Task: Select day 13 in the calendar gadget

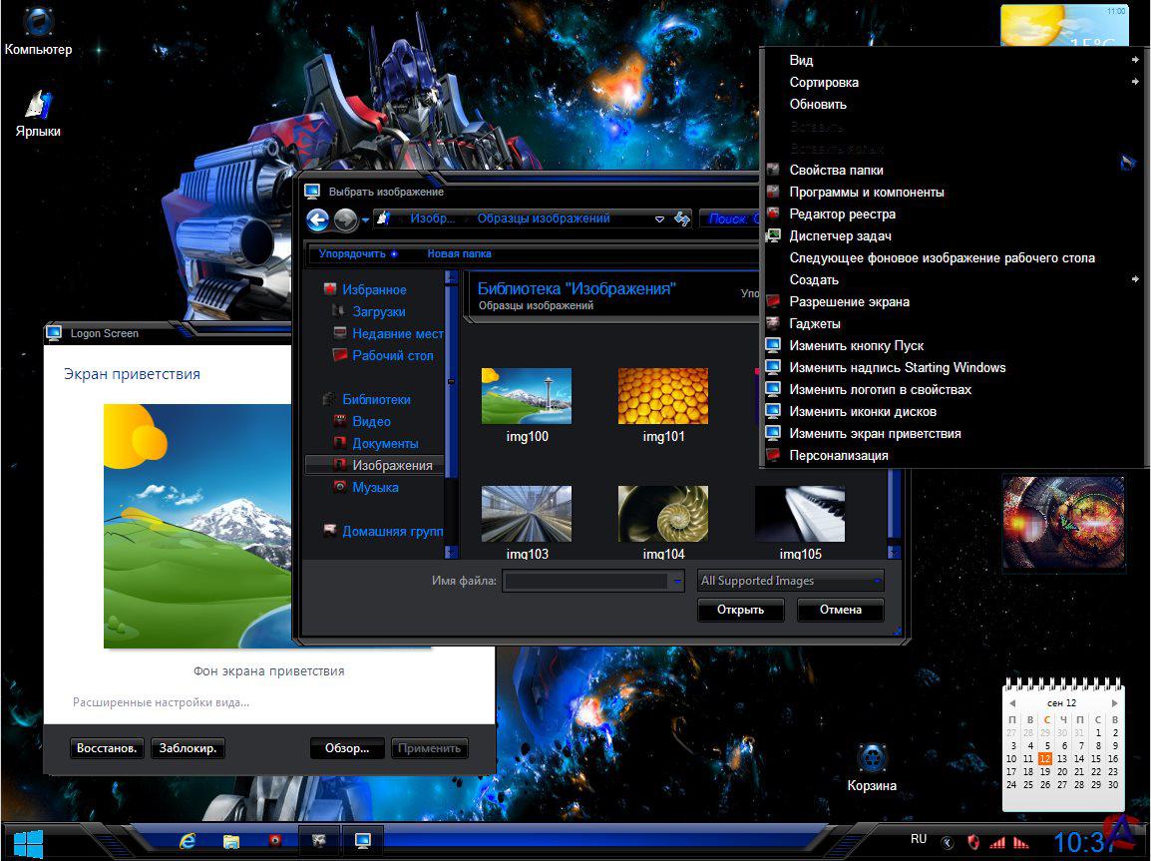Action: (x=1061, y=758)
